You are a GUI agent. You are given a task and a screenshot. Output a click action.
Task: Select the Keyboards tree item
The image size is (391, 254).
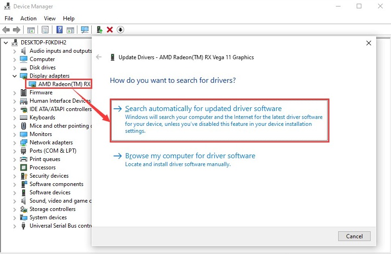pos(42,118)
